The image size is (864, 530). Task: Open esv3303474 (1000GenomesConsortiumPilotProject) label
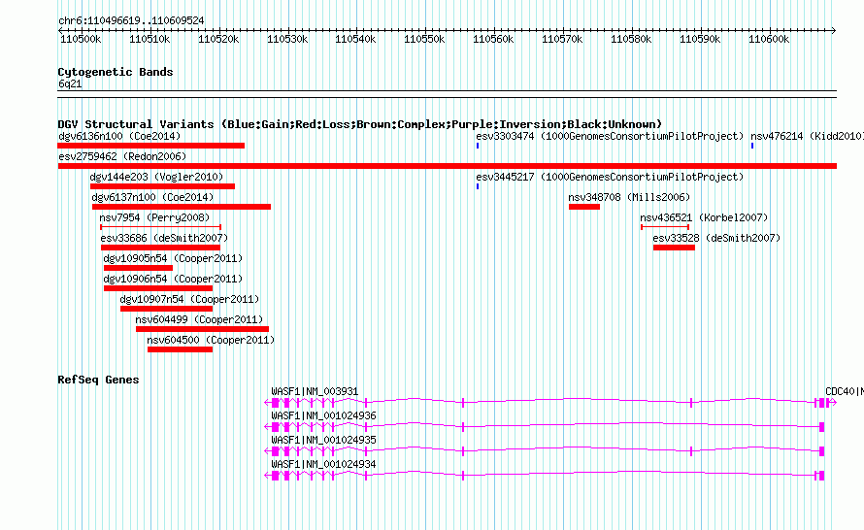click(x=610, y=136)
